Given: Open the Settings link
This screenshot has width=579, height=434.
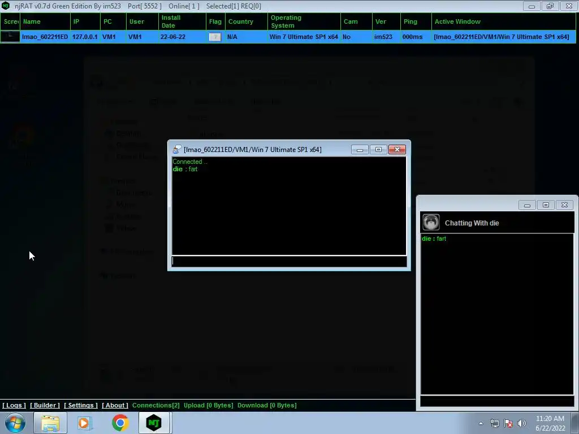Looking at the screenshot, I should 81,405.
